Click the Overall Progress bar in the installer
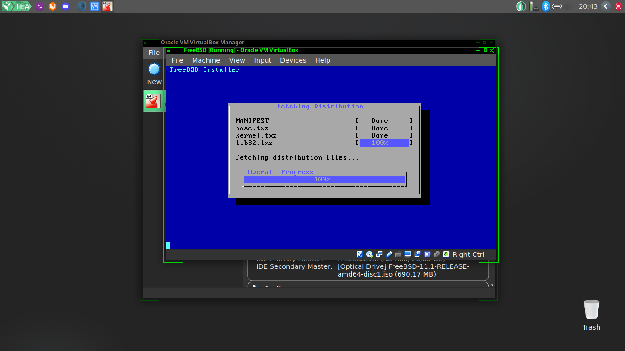Viewport: 625px width, 351px height. tap(324, 180)
